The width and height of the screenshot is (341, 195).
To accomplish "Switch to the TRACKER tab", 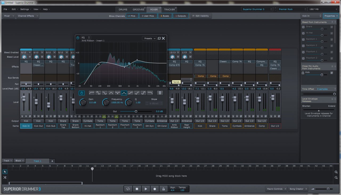I will click(x=169, y=10).
